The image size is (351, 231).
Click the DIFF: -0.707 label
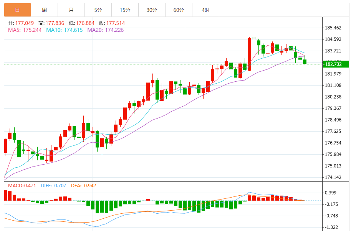pos(55,186)
